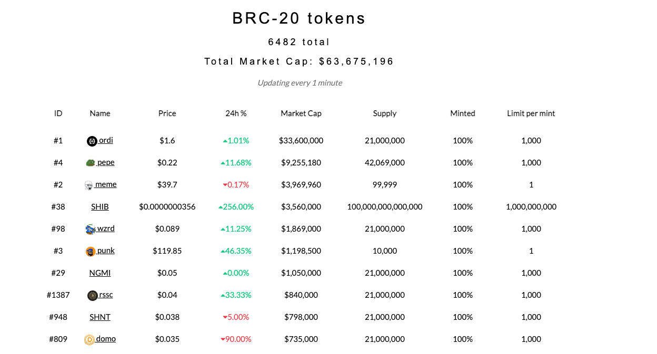Open the punk token link
657x354 pixels.
tap(105, 251)
